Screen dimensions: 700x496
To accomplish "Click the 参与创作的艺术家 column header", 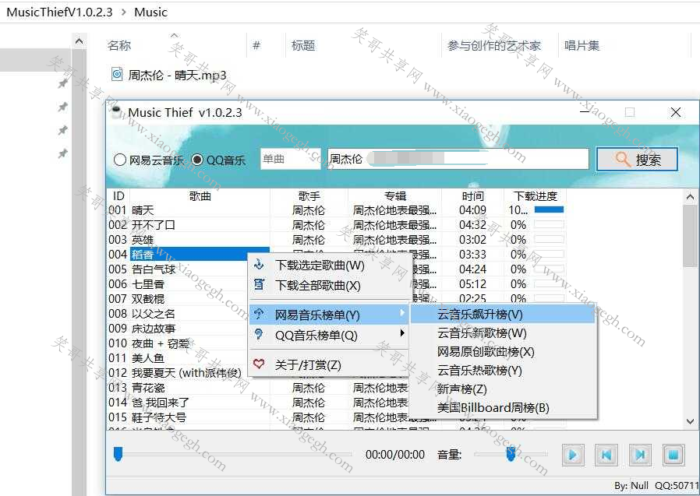I will point(494,45).
